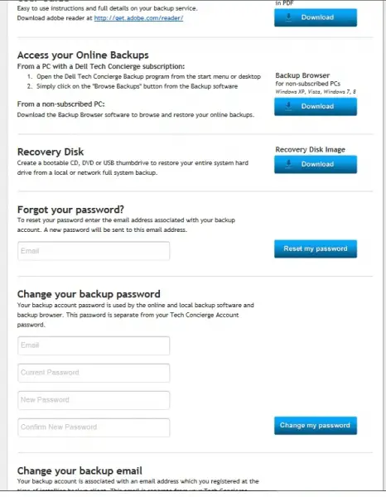
Task: Select the New Password field
Action: (94, 400)
